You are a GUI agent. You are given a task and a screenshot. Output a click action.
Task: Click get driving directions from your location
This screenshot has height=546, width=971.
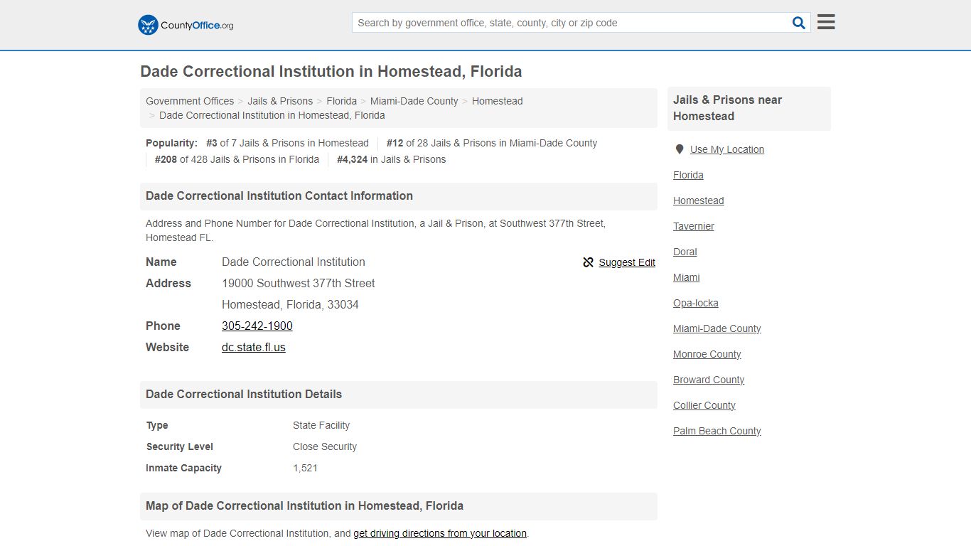click(440, 533)
